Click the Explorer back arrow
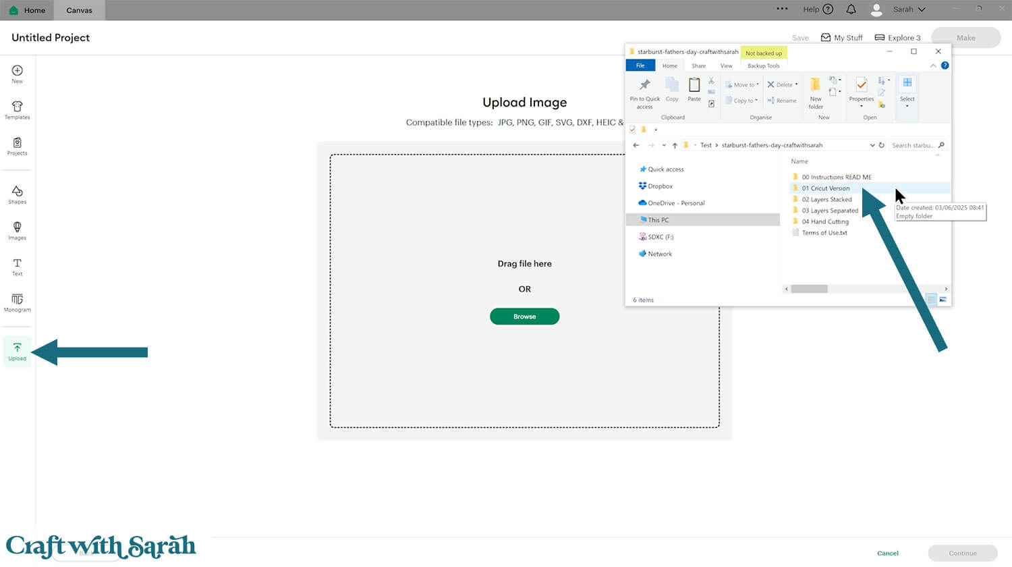Image resolution: width=1012 pixels, height=567 pixels. pos(636,145)
